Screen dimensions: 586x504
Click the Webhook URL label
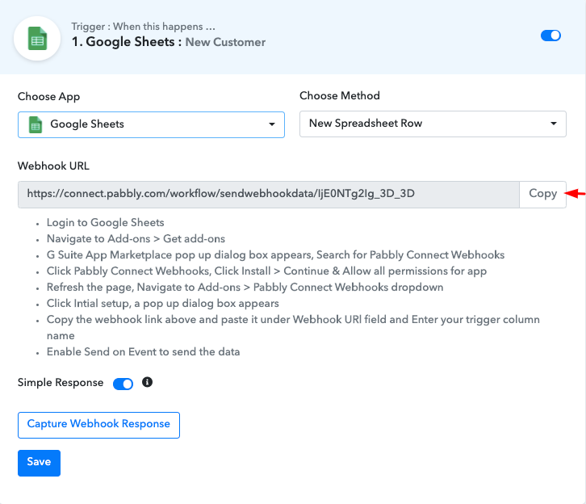(x=53, y=166)
